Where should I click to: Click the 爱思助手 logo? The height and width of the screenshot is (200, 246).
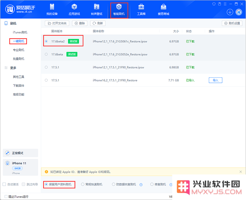coord(20,9)
